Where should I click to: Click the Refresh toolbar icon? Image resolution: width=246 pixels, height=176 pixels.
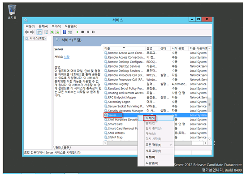click(x=52, y=32)
